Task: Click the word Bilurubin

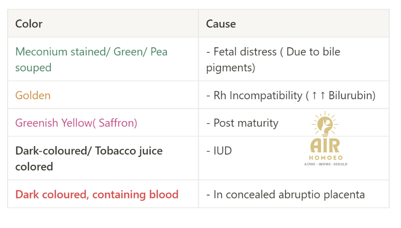Action: tap(350, 95)
